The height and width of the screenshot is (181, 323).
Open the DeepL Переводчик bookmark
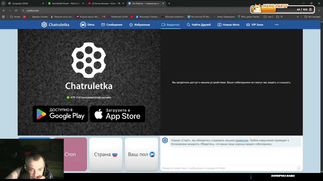pos(224,17)
